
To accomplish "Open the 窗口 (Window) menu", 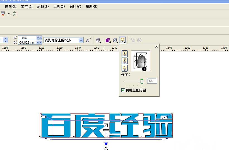I will click(x=75, y=6).
